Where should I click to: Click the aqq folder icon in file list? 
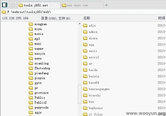[x=85, y=44]
